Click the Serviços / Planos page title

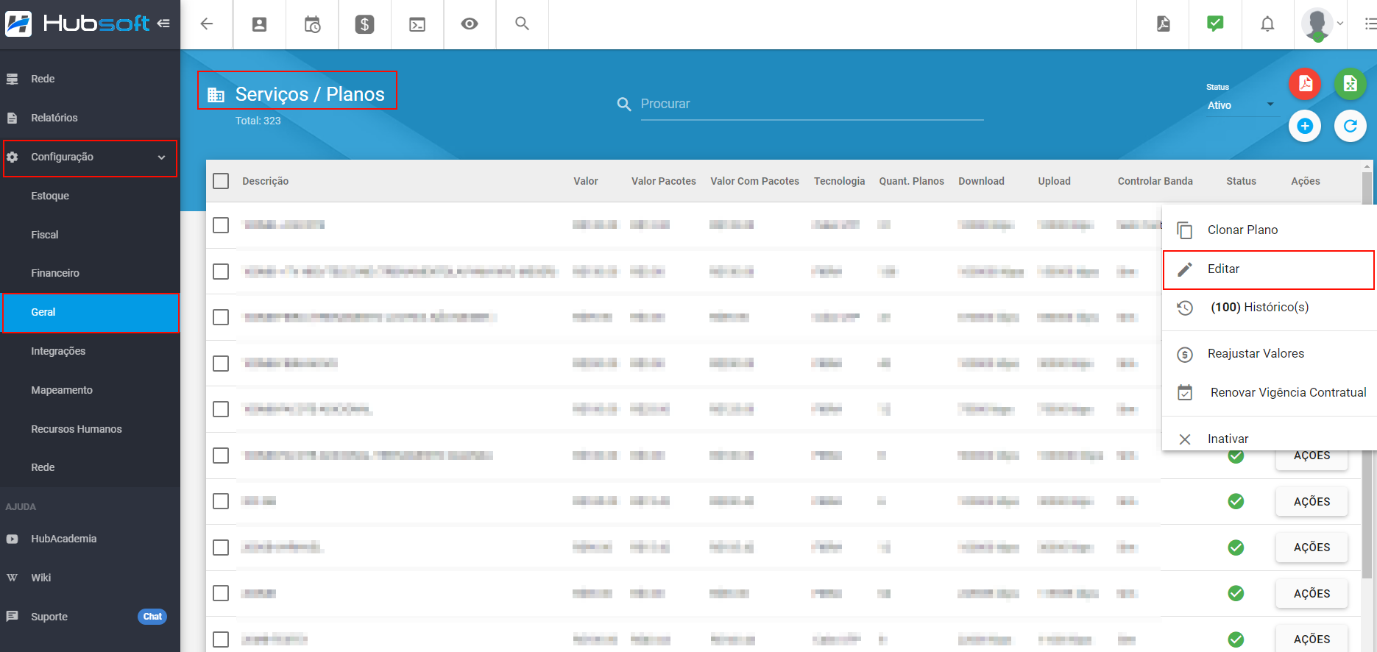(x=310, y=94)
